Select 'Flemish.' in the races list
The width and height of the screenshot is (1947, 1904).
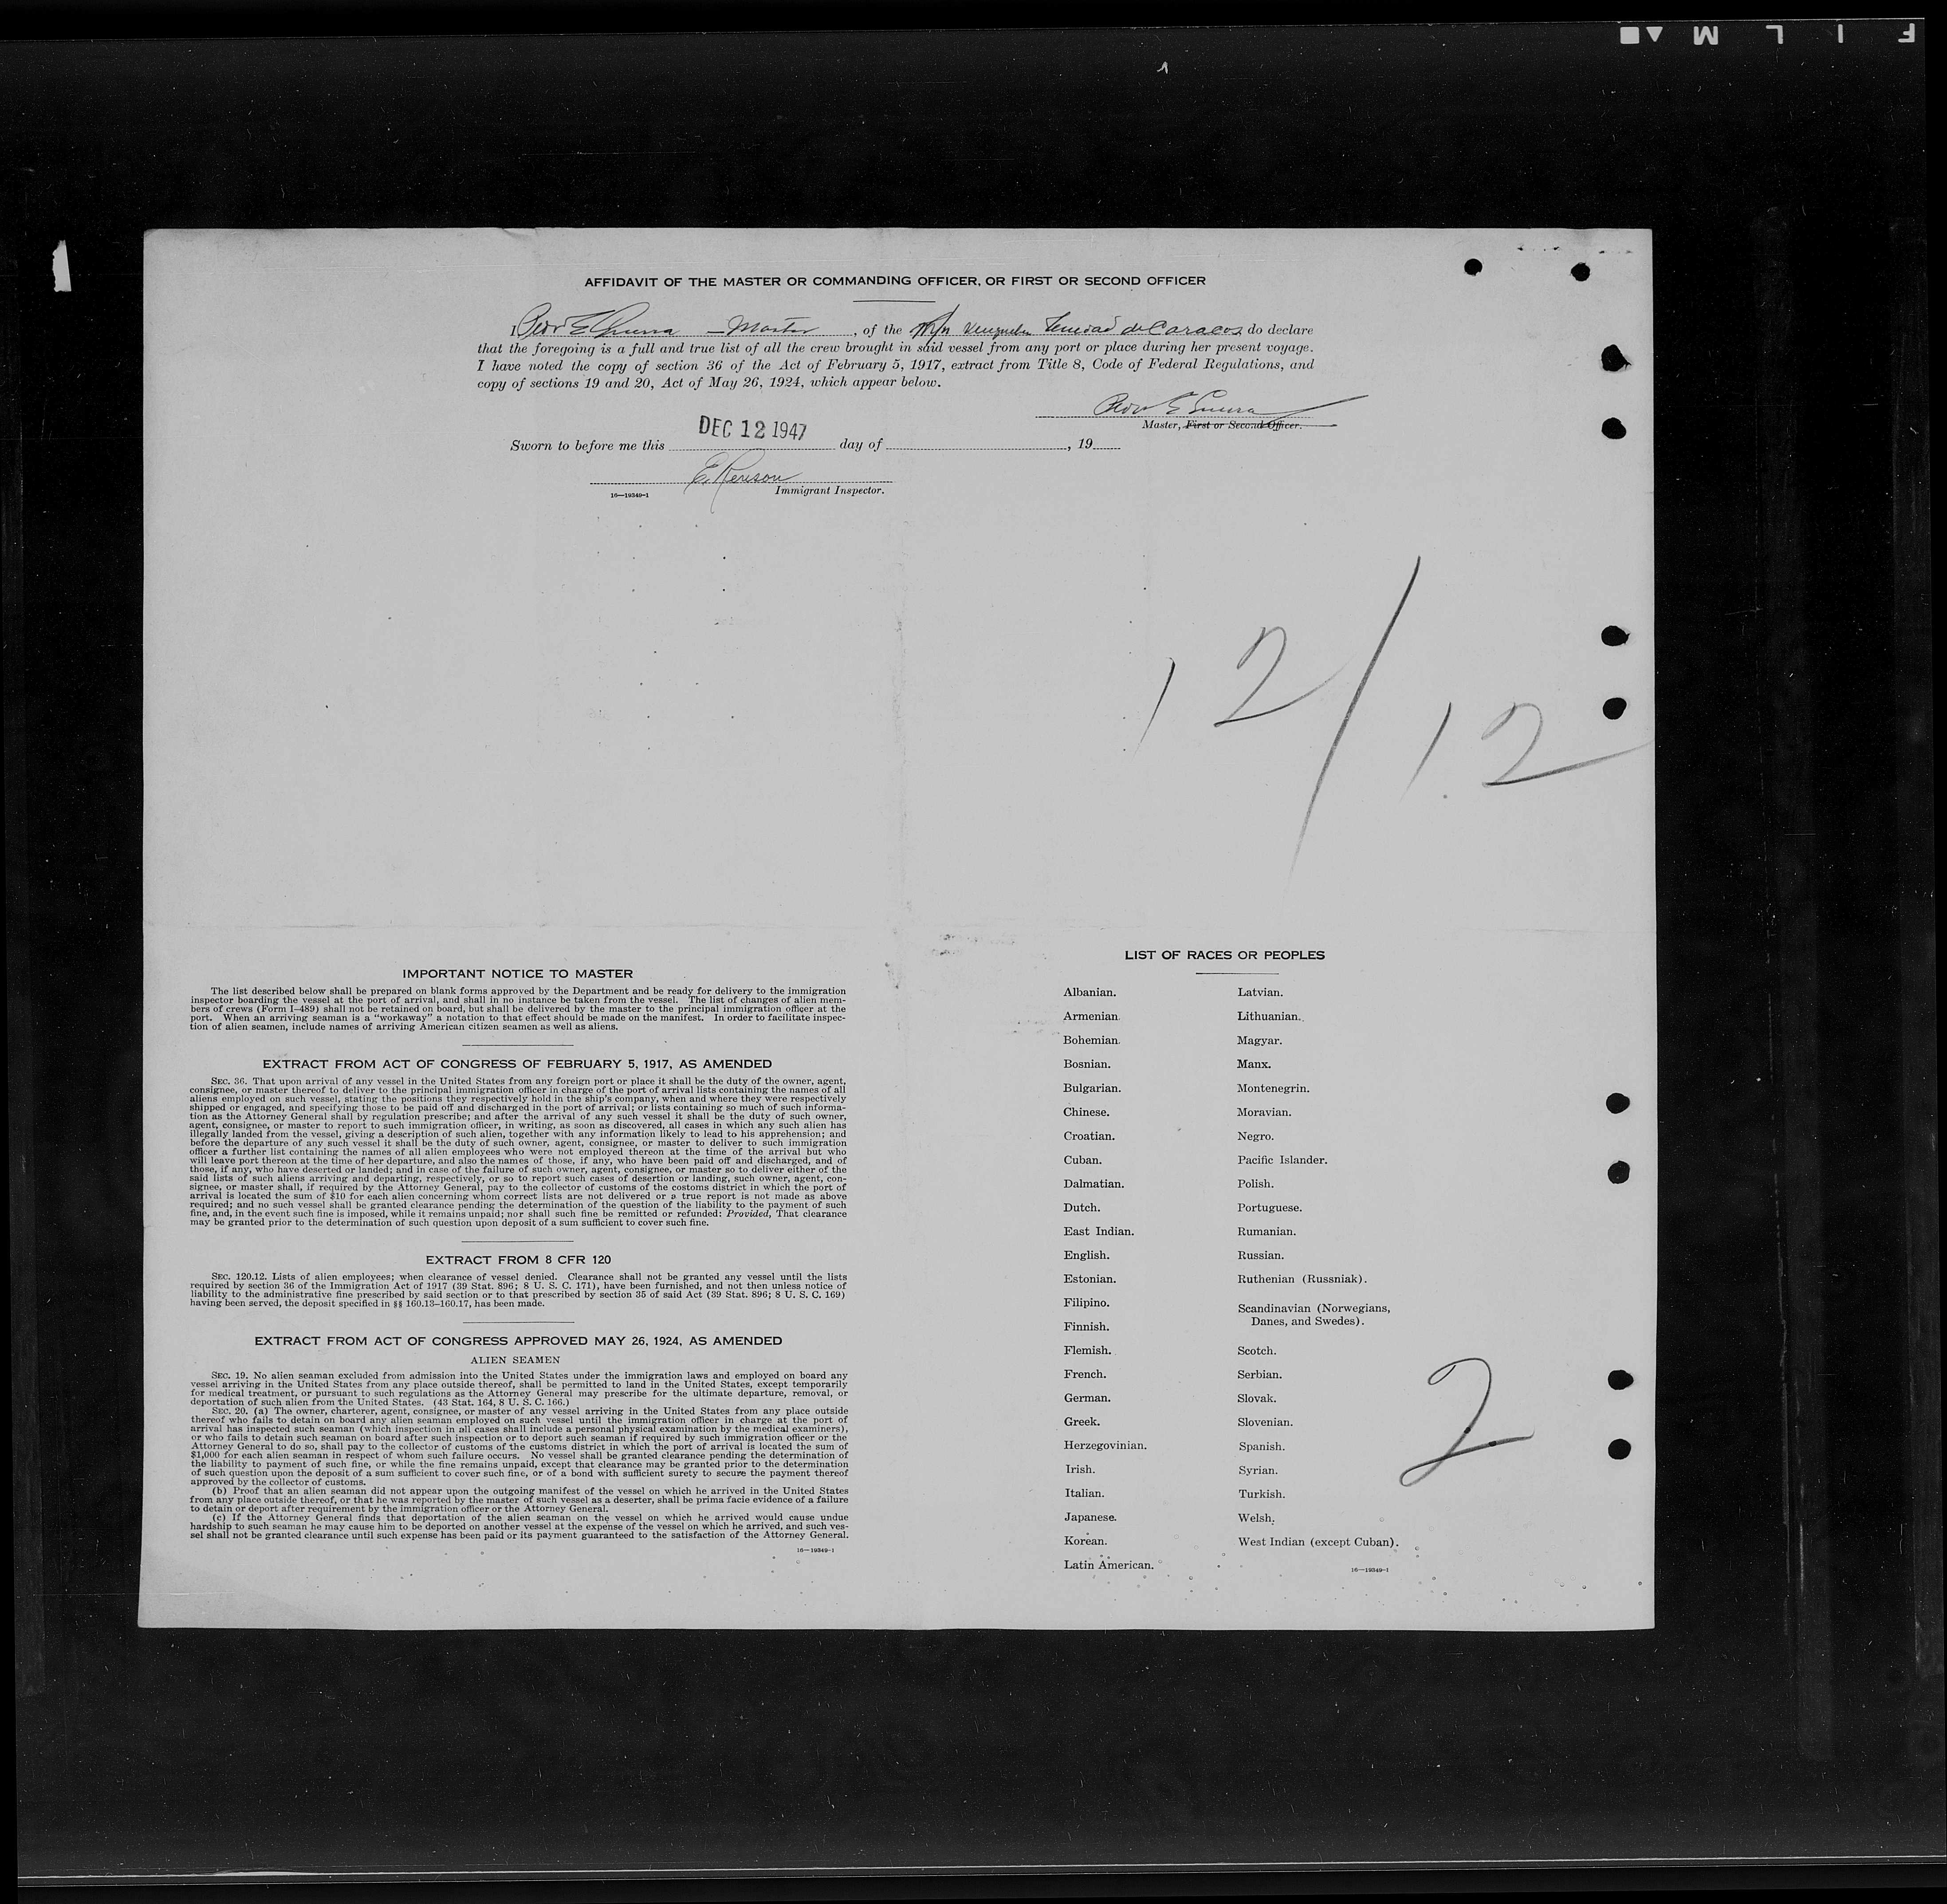1087,1351
